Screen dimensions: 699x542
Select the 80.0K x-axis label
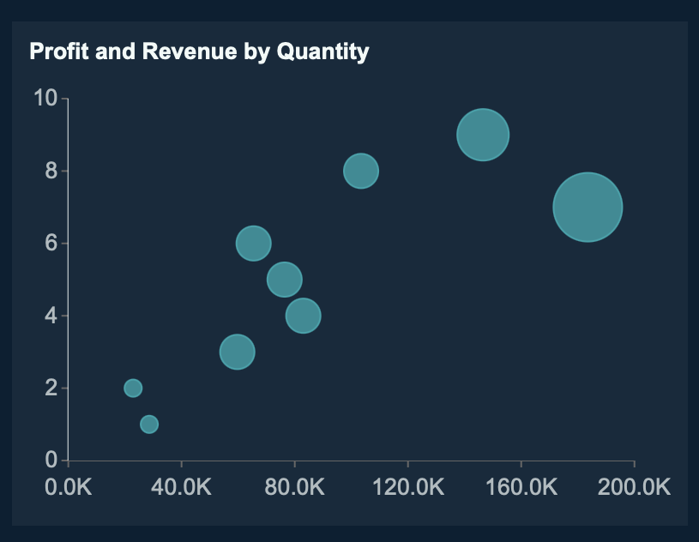[294, 487]
